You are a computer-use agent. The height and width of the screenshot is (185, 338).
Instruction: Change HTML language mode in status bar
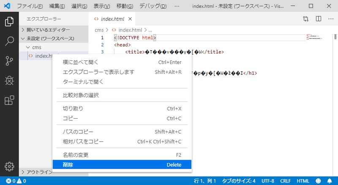303,181
